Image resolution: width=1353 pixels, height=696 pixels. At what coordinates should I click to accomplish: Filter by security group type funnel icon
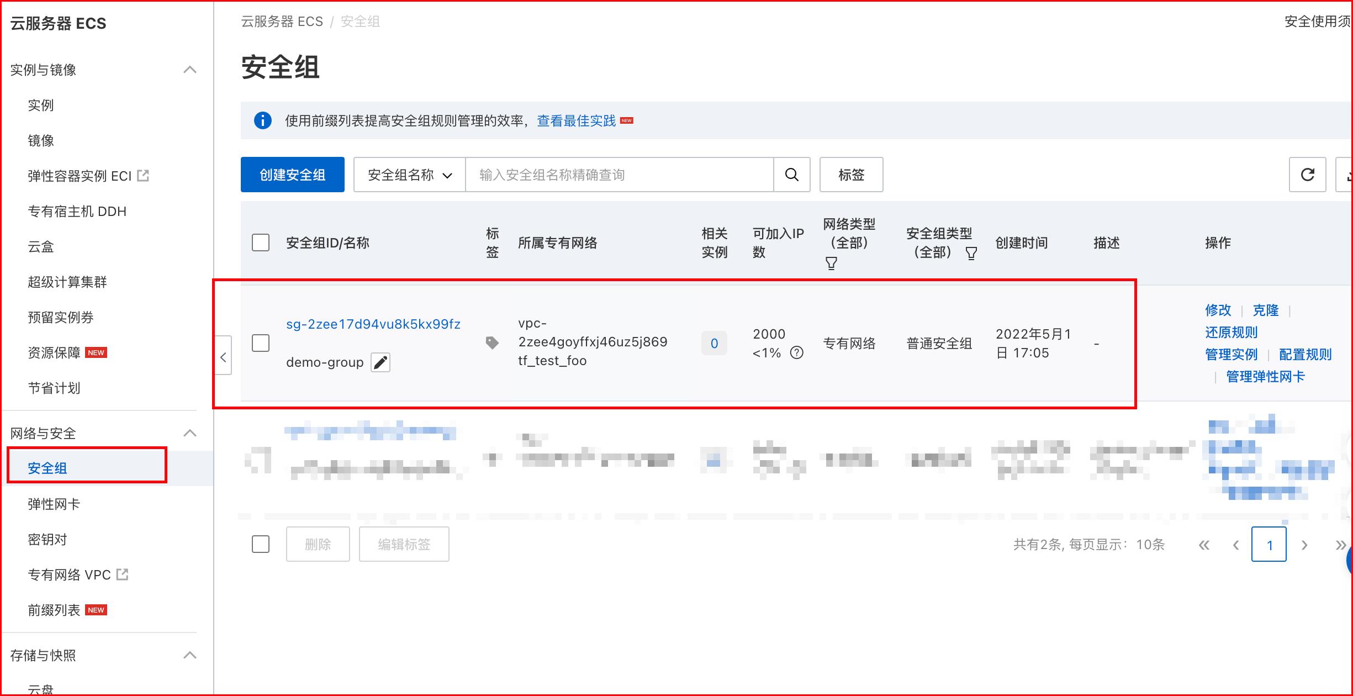[x=971, y=253]
